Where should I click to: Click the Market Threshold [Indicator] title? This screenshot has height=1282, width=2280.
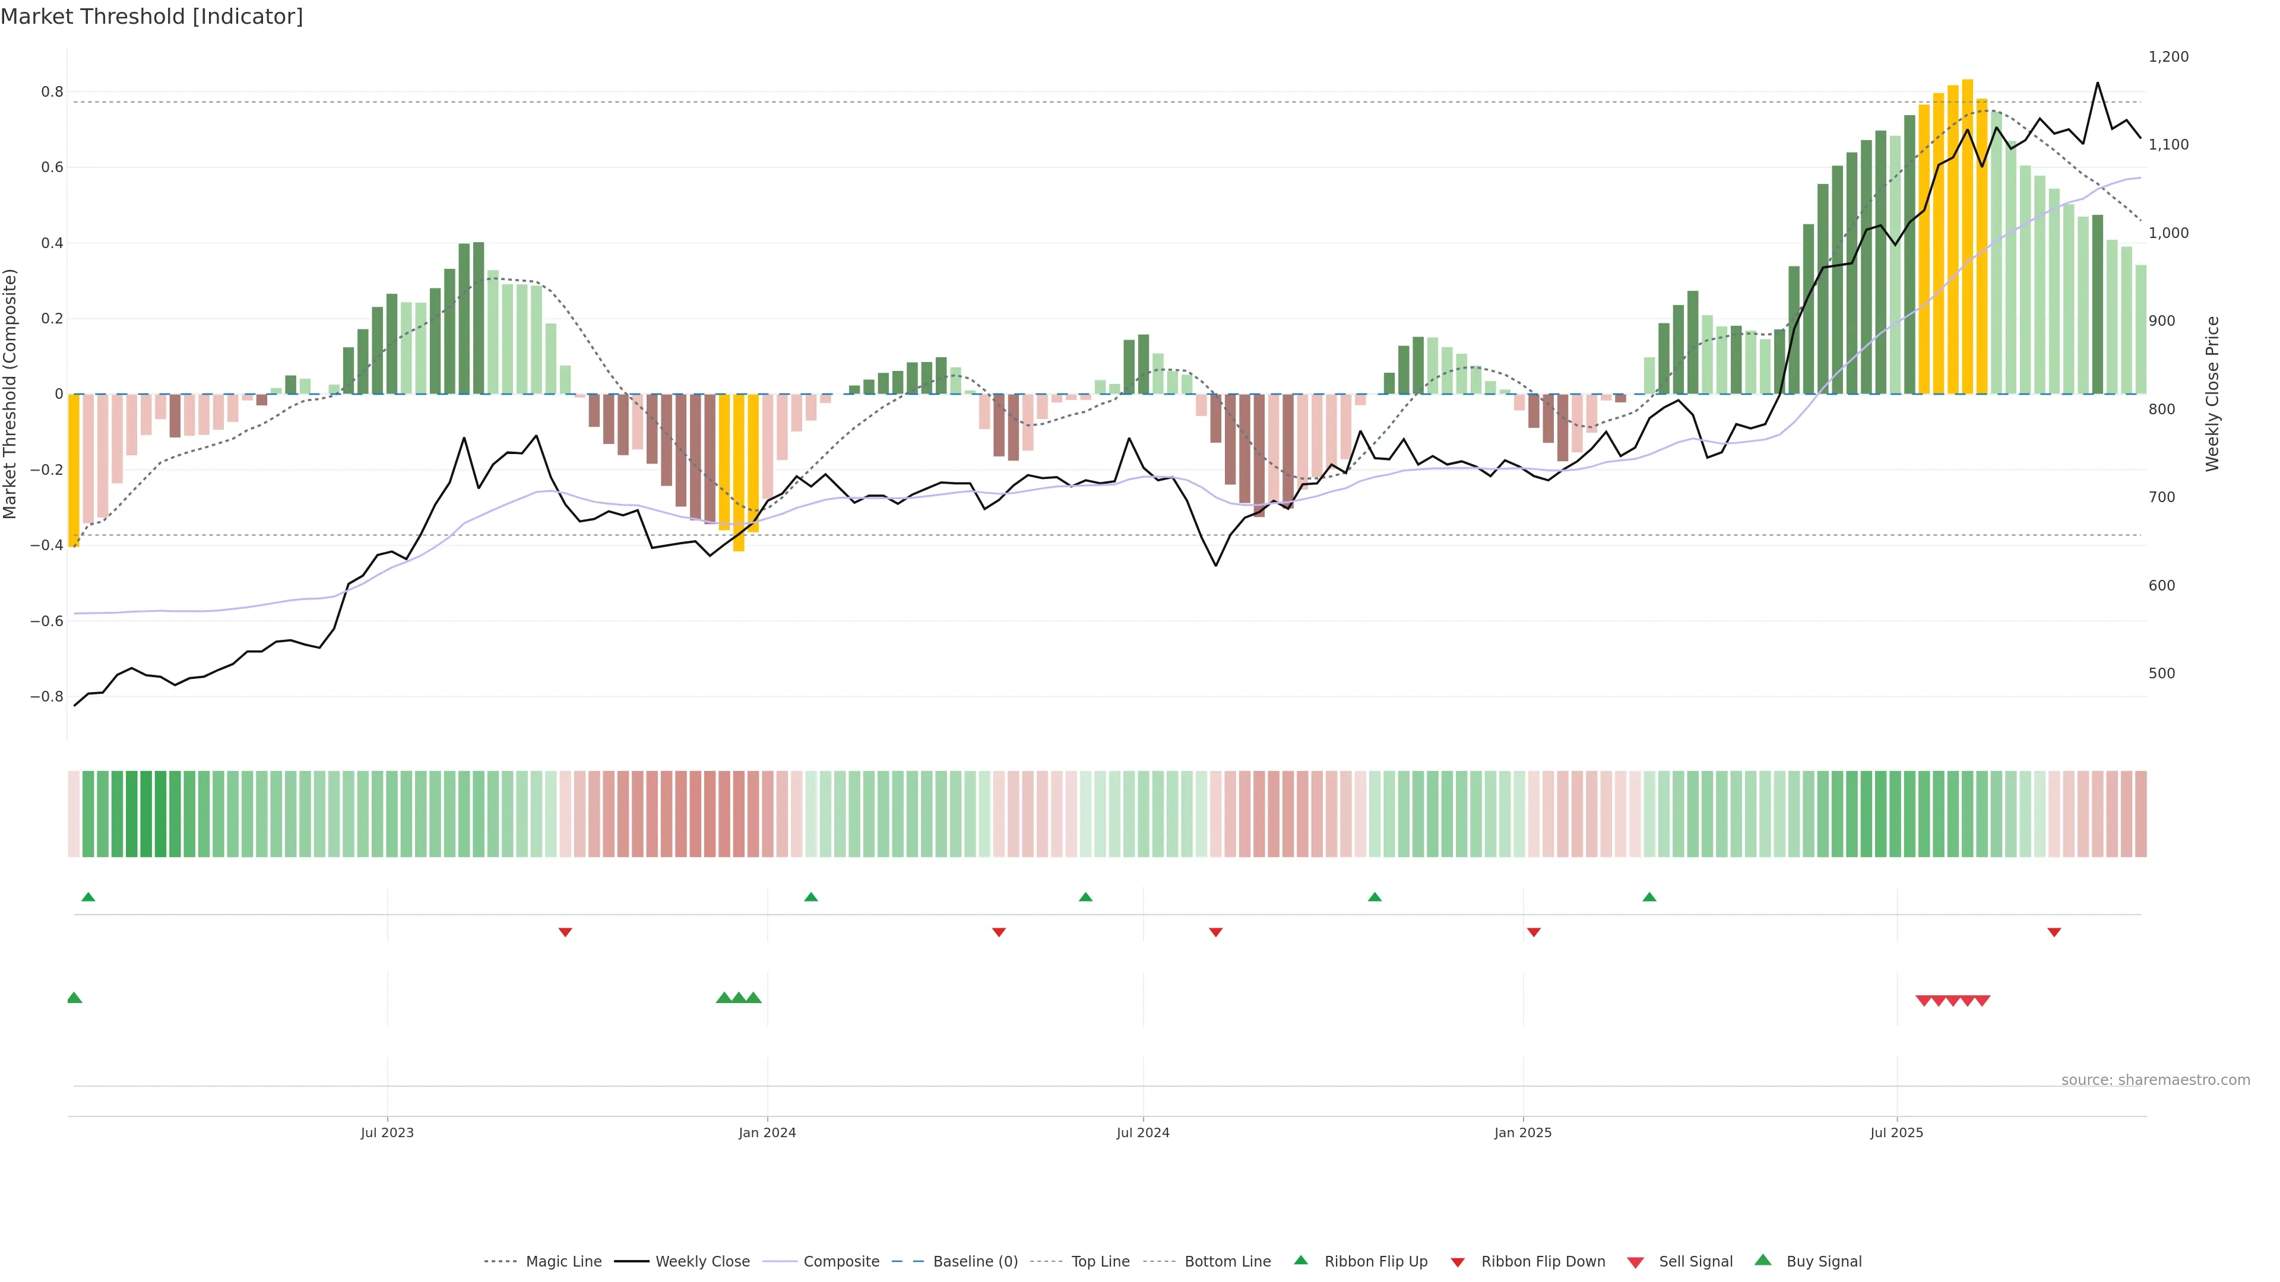click(151, 17)
